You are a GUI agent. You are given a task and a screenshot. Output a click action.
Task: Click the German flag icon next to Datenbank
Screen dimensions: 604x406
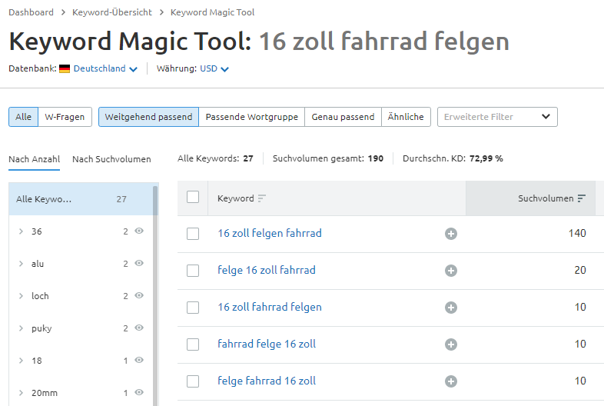(65, 69)
